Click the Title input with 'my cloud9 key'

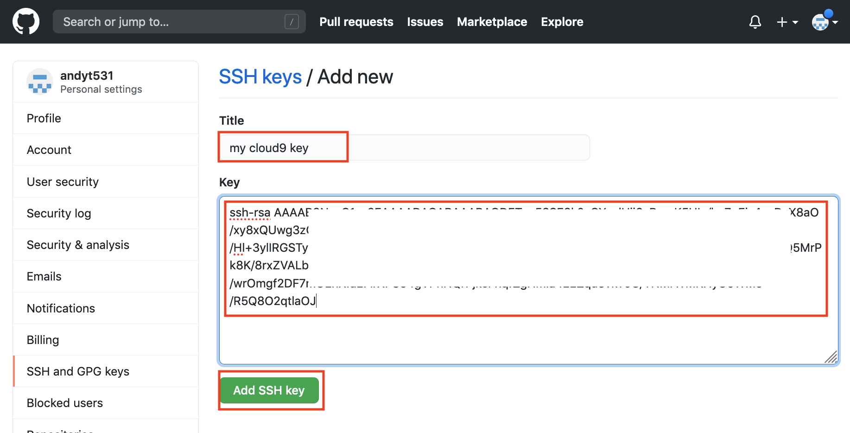[x=404, y=147]
